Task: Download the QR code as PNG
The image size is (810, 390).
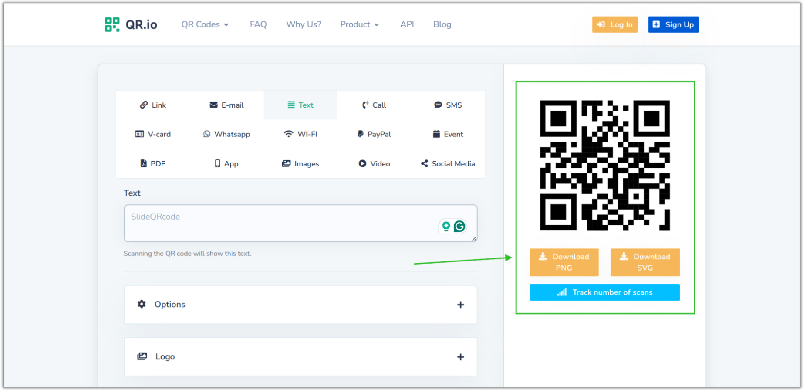Action: (x=564, y=262)
